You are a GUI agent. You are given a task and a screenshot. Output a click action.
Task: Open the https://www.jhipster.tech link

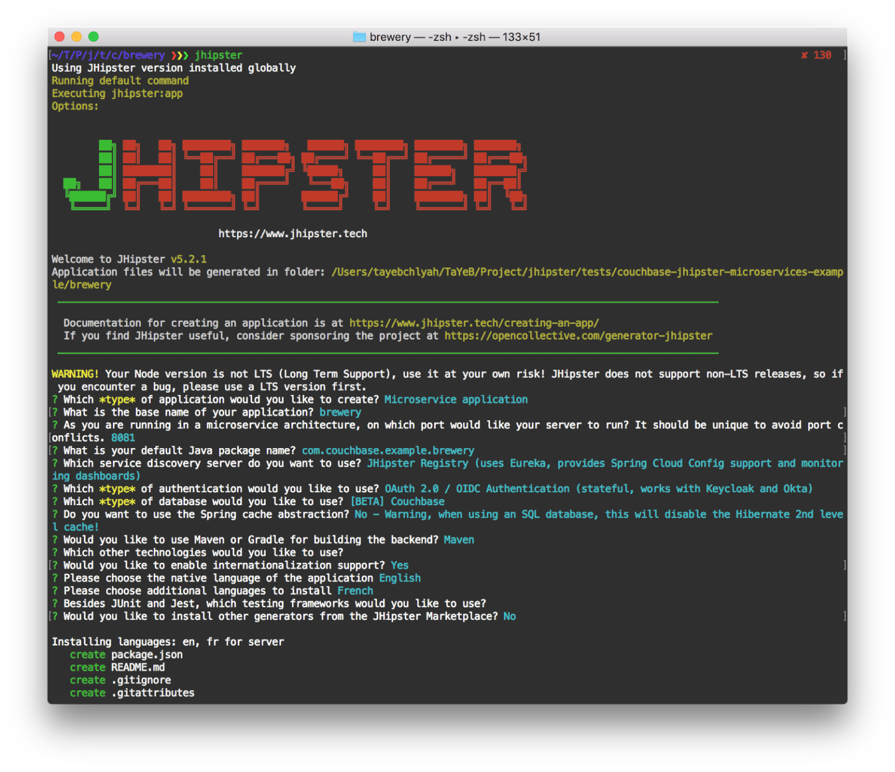[292, 233]
